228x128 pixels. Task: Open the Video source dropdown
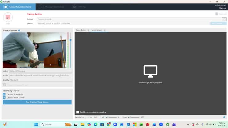pyautogui.click(x=41, y=71)
